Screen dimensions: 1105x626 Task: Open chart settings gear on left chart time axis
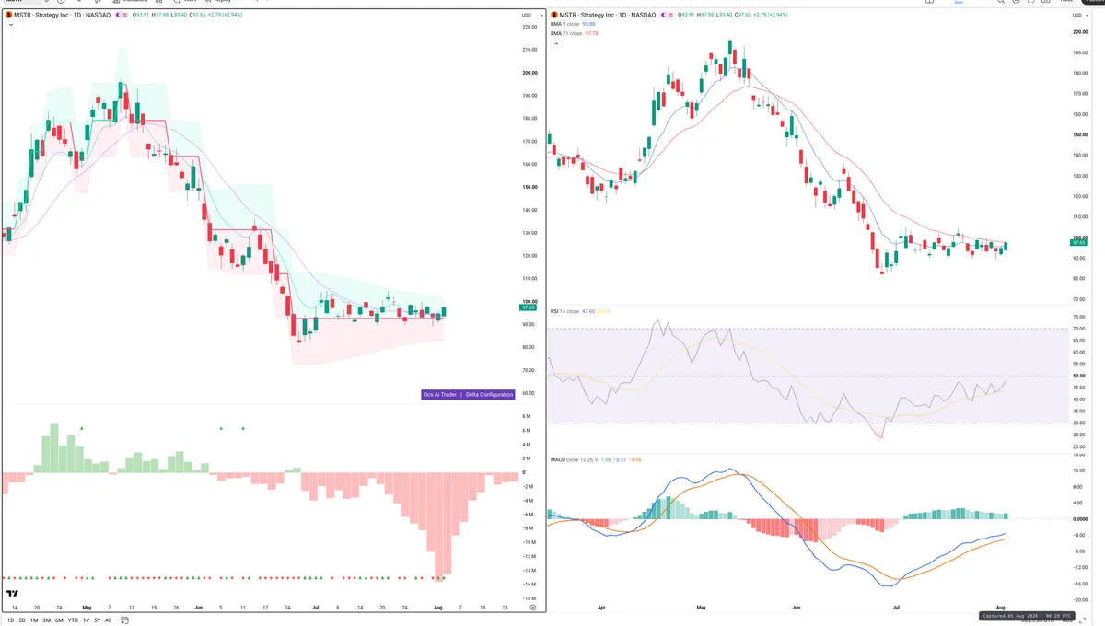click(532, 608)
